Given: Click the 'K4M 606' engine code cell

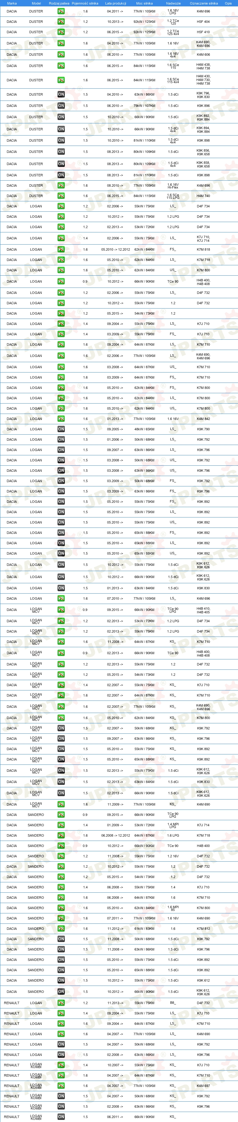Looking at the screenshot, I should 203,55.
